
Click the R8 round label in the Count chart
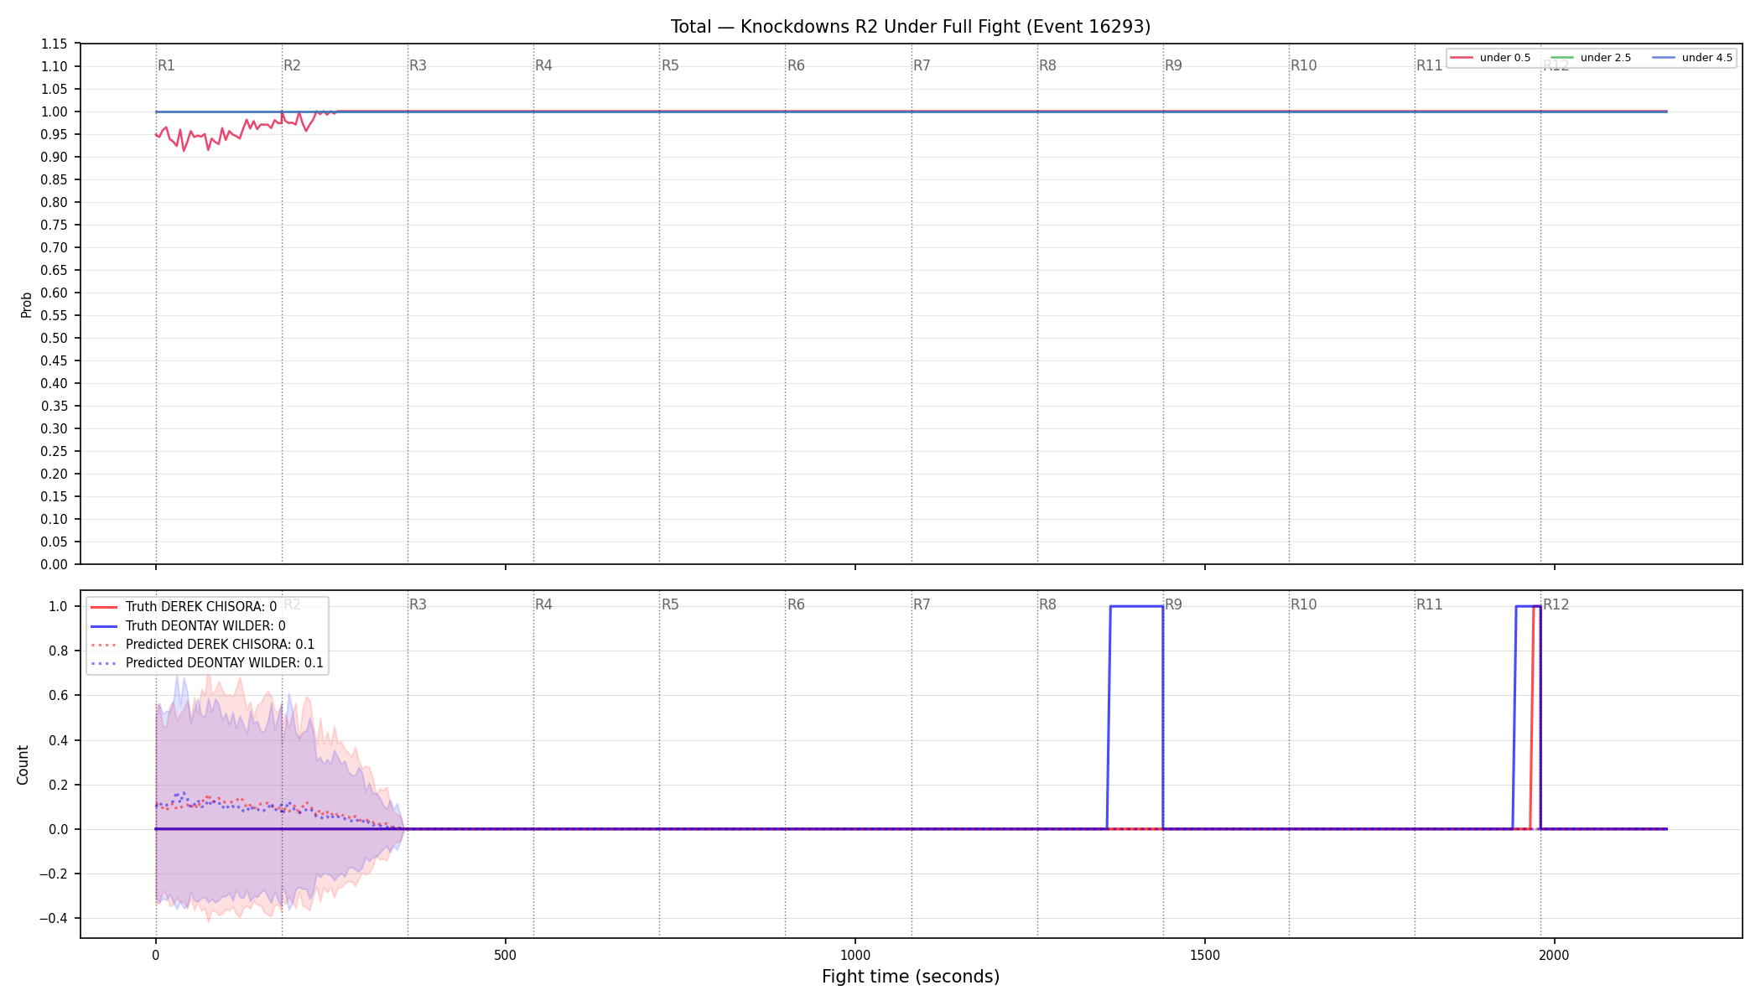coord(1047,604)
